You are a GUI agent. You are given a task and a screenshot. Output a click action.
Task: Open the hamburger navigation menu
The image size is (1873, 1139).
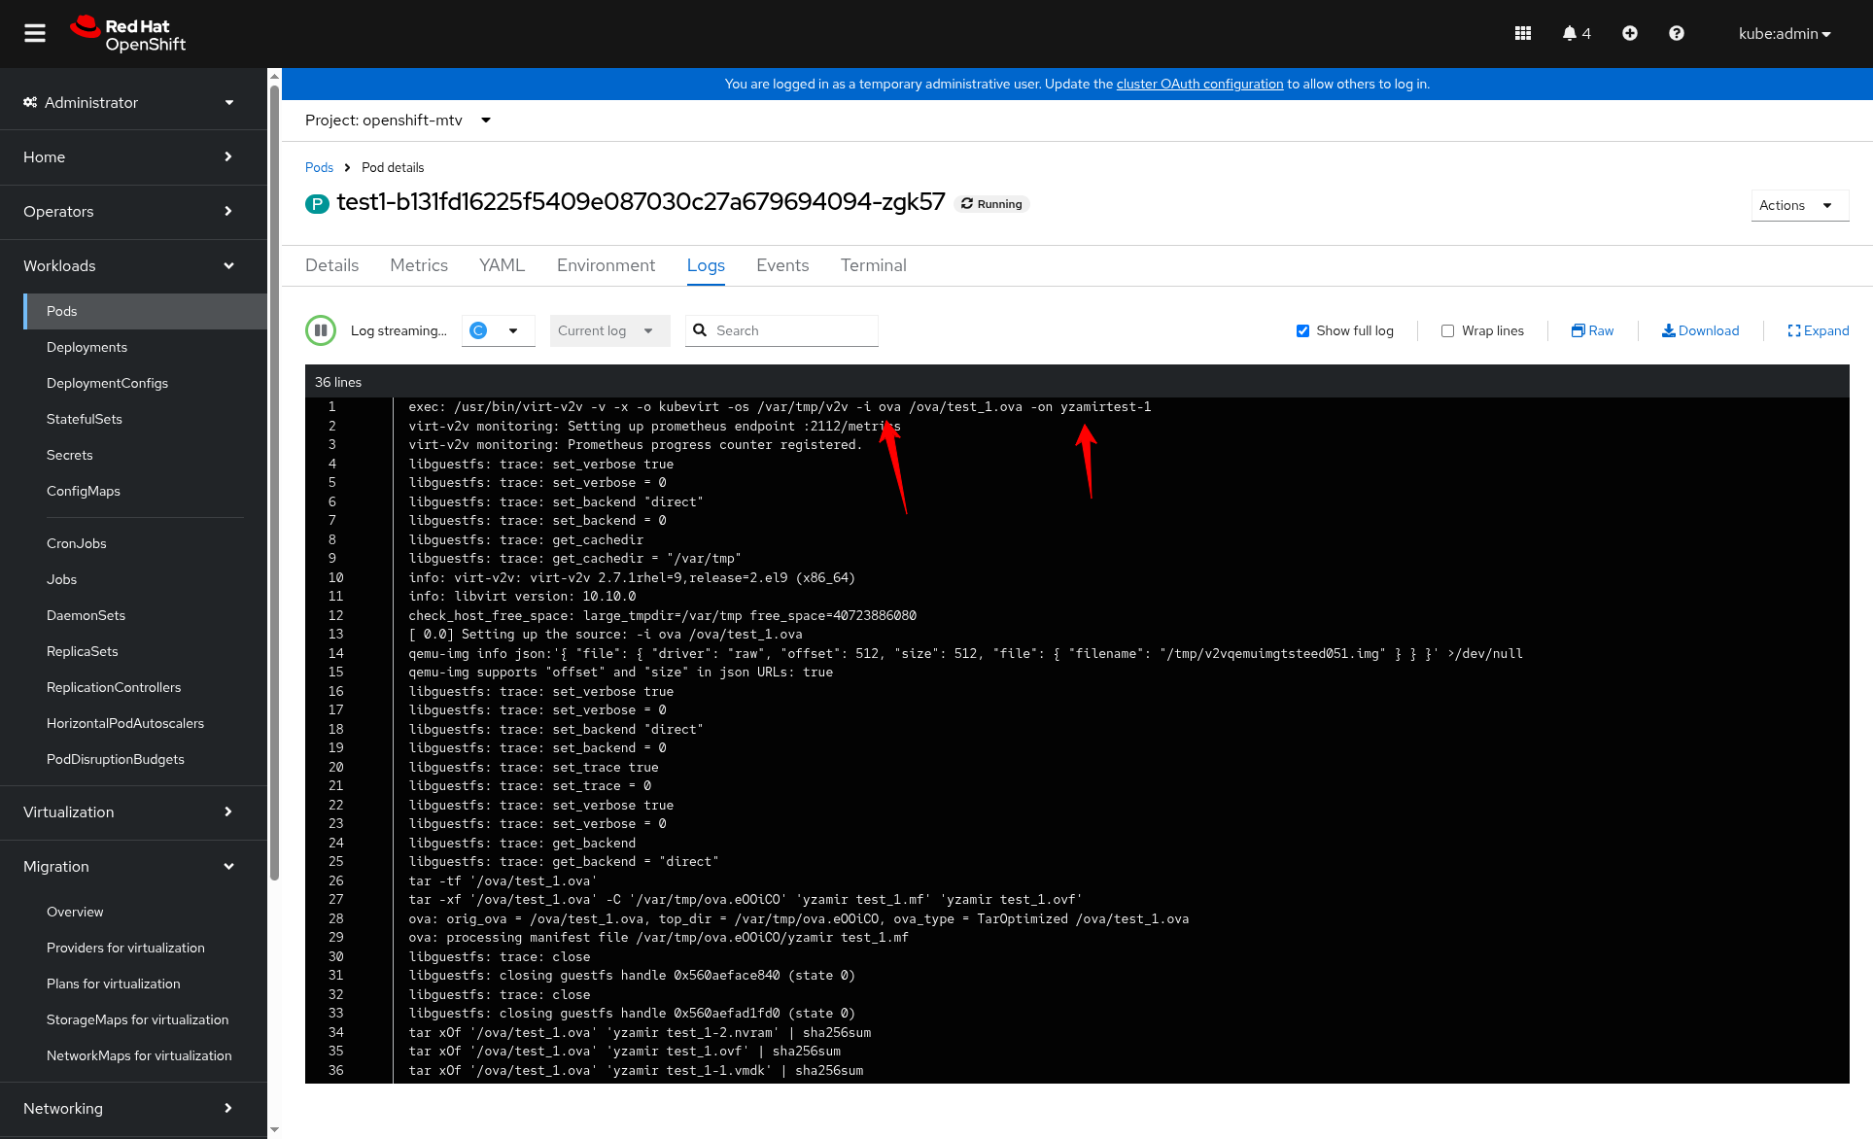coord(35,34)
